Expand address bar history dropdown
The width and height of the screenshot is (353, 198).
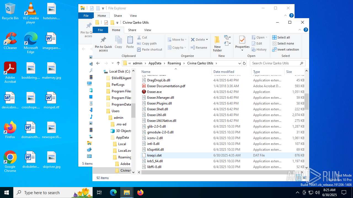(239, 63)
